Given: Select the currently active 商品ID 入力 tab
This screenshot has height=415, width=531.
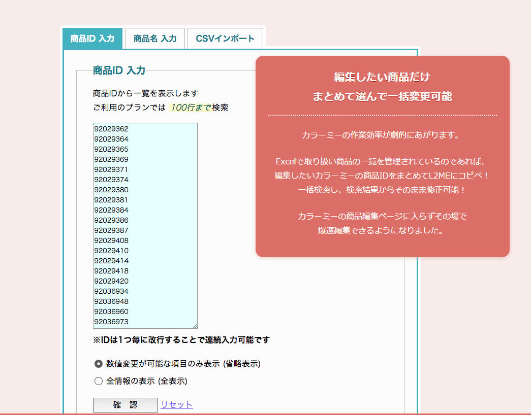Looking at the screenshot, I should [92, 38].
